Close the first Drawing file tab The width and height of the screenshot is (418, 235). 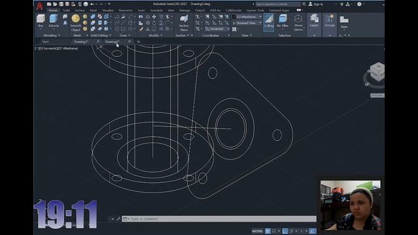click(x=98, y=41)
